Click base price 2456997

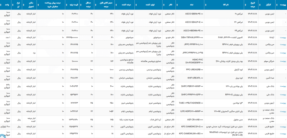(x=74, y=133)
